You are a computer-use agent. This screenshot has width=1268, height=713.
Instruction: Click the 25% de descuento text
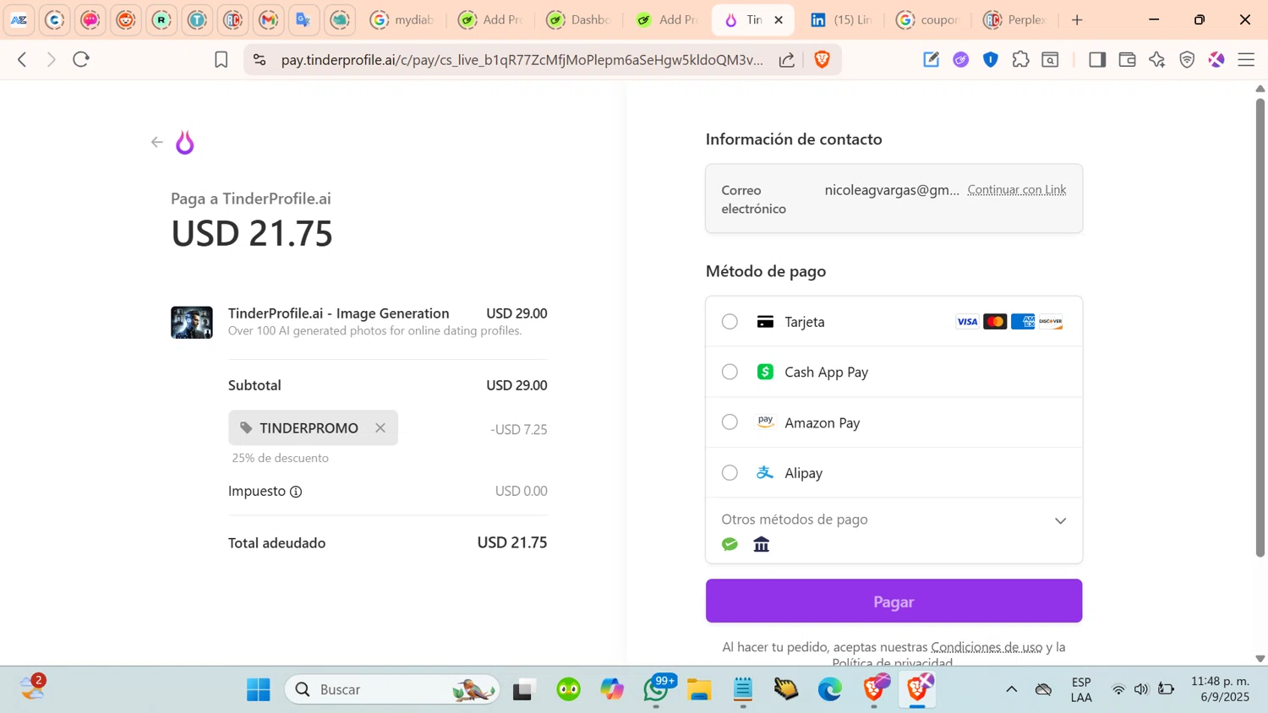click(281, 458)
